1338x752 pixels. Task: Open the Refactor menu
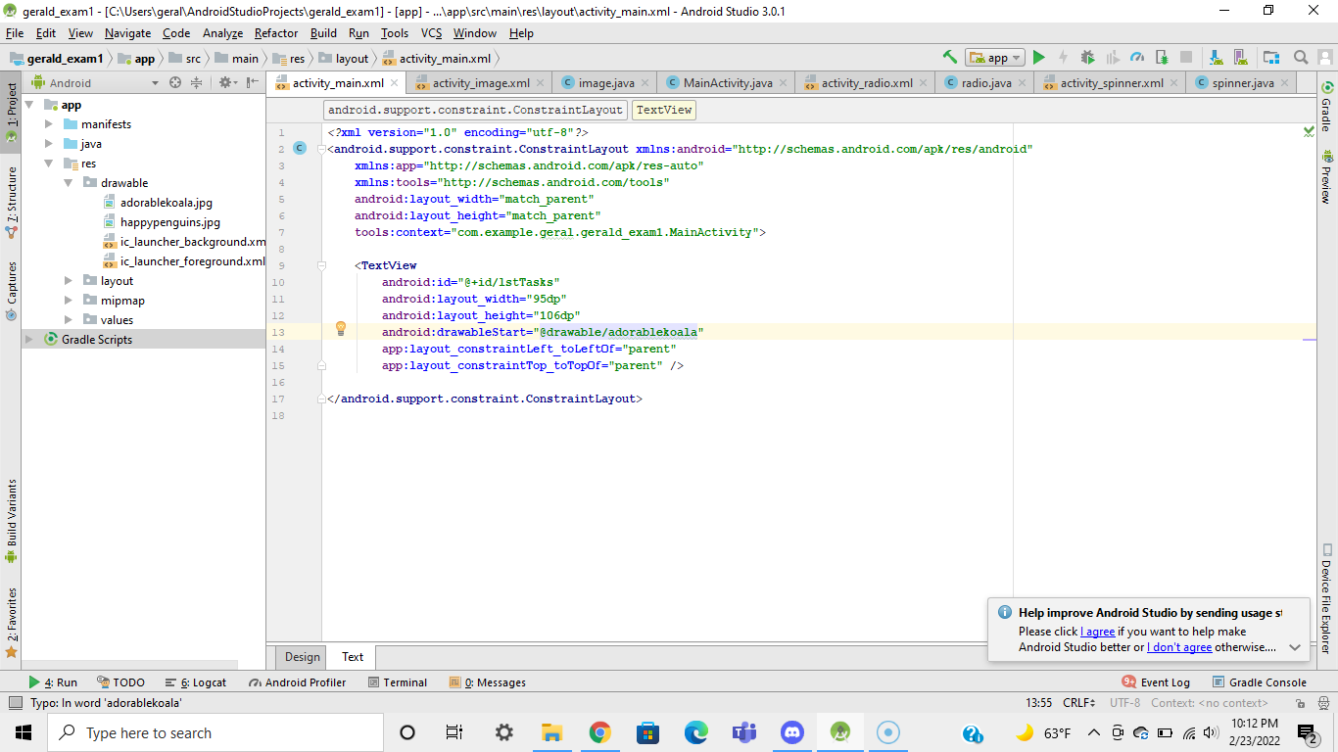(276, 33)
